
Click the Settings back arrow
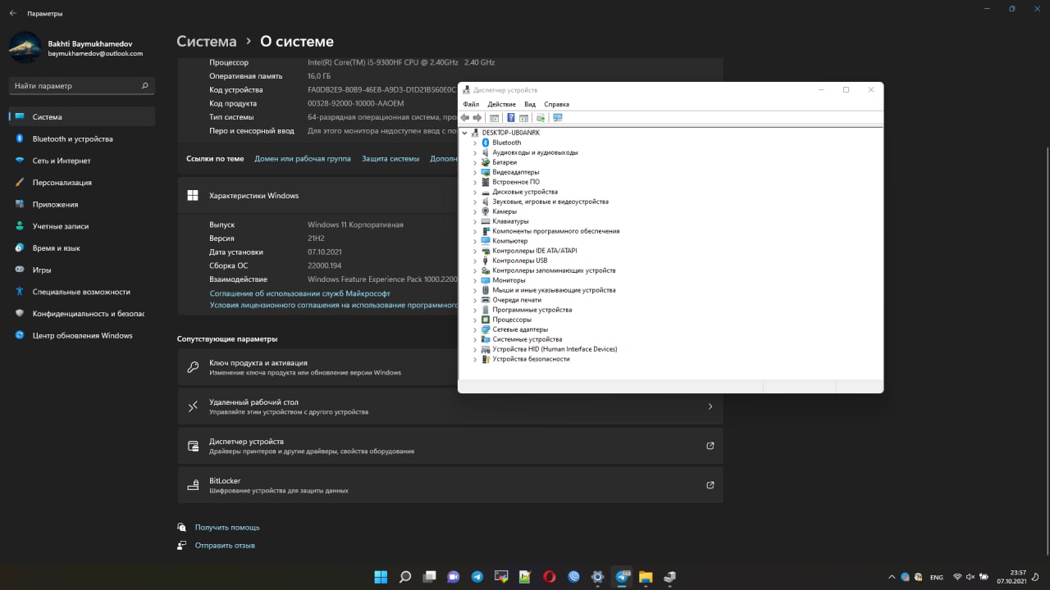coord(12,14)
